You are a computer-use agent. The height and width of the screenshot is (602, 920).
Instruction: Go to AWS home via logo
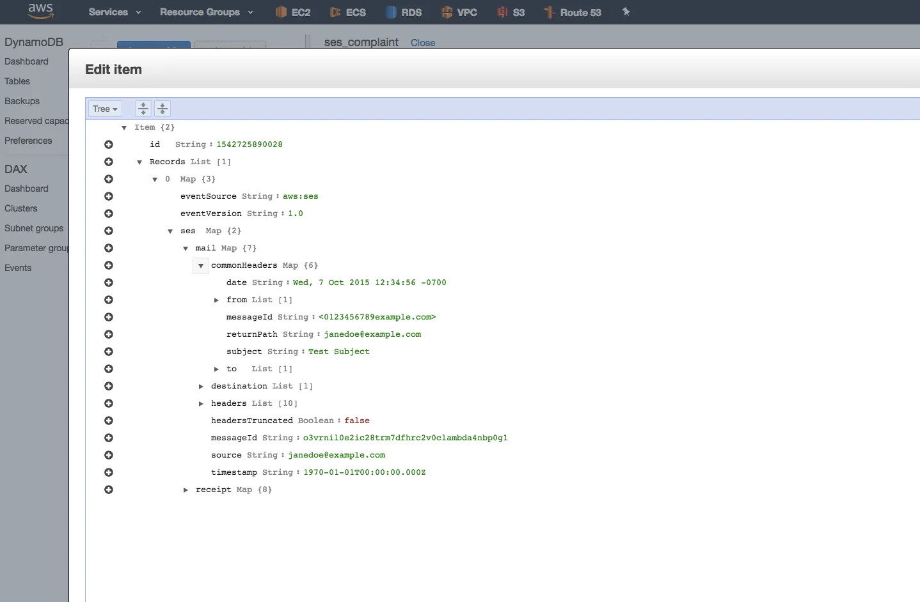[x=40, y=11]
